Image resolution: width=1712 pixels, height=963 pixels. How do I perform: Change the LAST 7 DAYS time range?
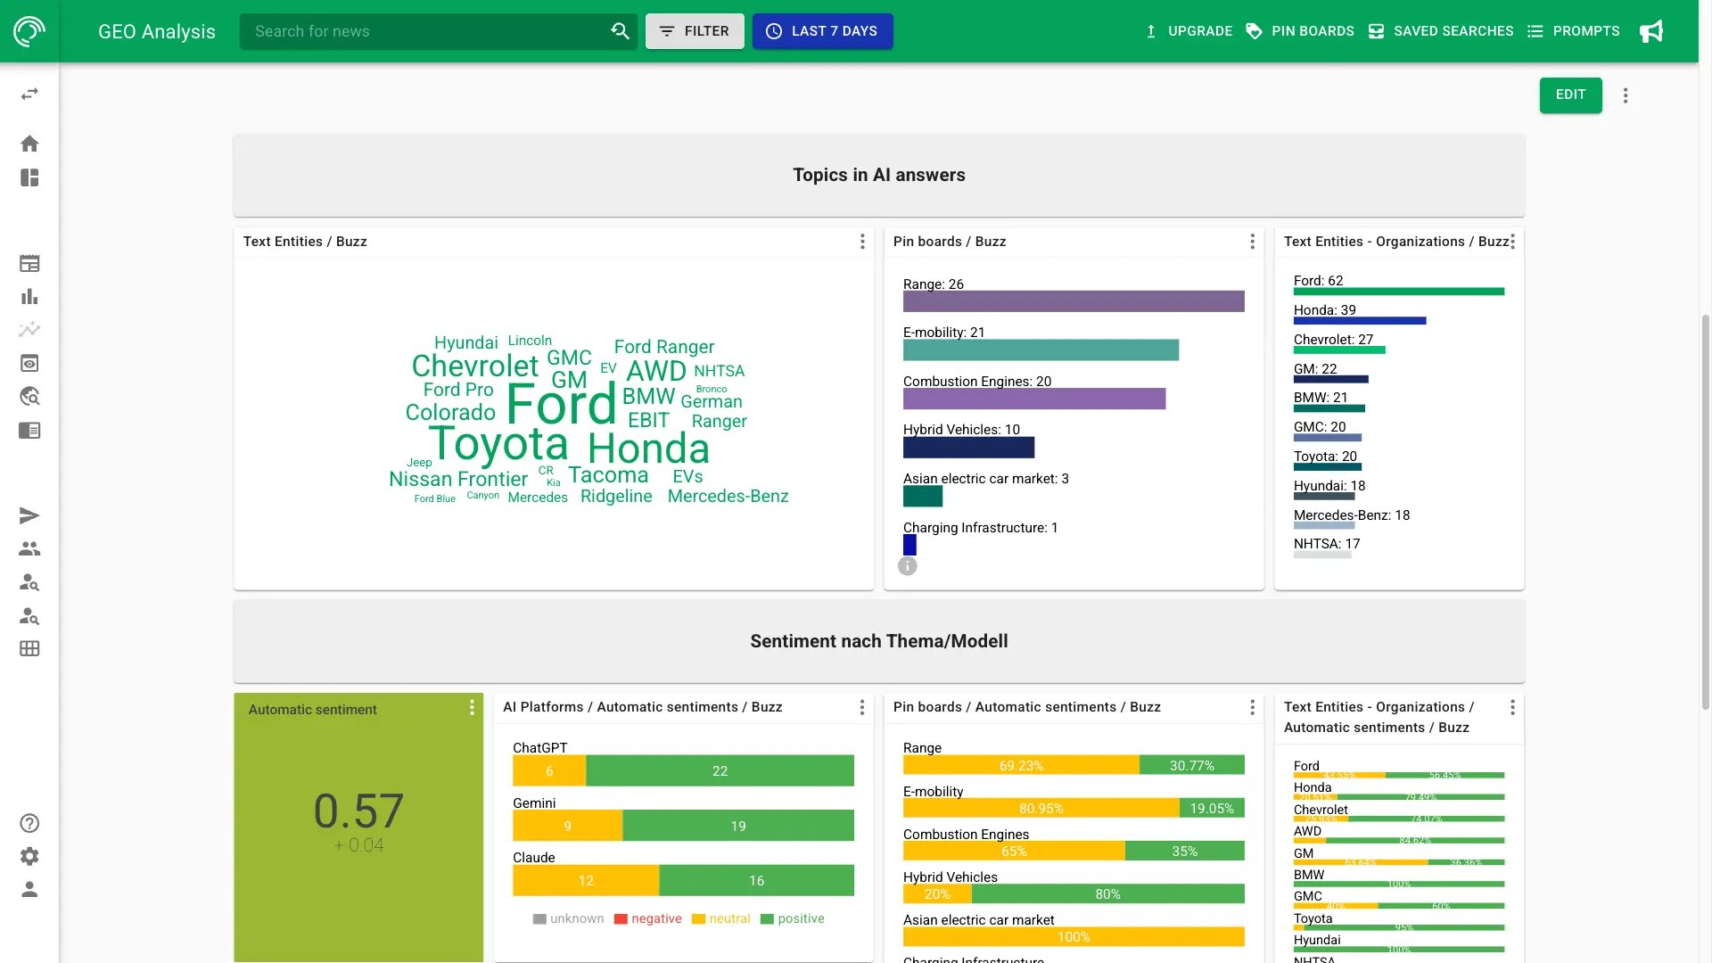[x=822, y=31]
